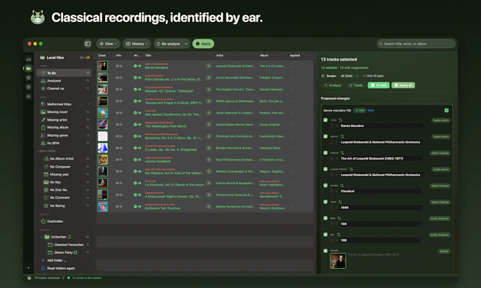This screenshot has height=288, width=481.
Task: Click the info icon after 13 tracks selected status
Action: (x=63, y=278)
